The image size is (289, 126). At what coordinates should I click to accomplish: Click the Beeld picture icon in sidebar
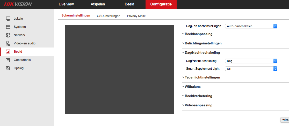tap(8, 52)
